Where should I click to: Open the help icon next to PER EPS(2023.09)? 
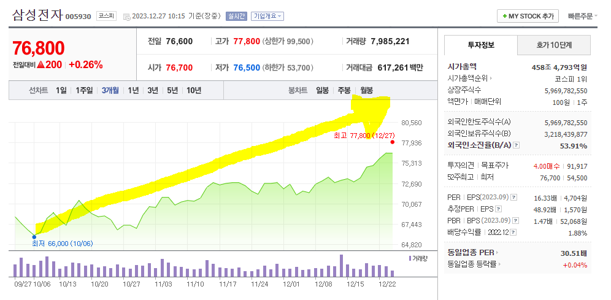(x=513, y=198)
